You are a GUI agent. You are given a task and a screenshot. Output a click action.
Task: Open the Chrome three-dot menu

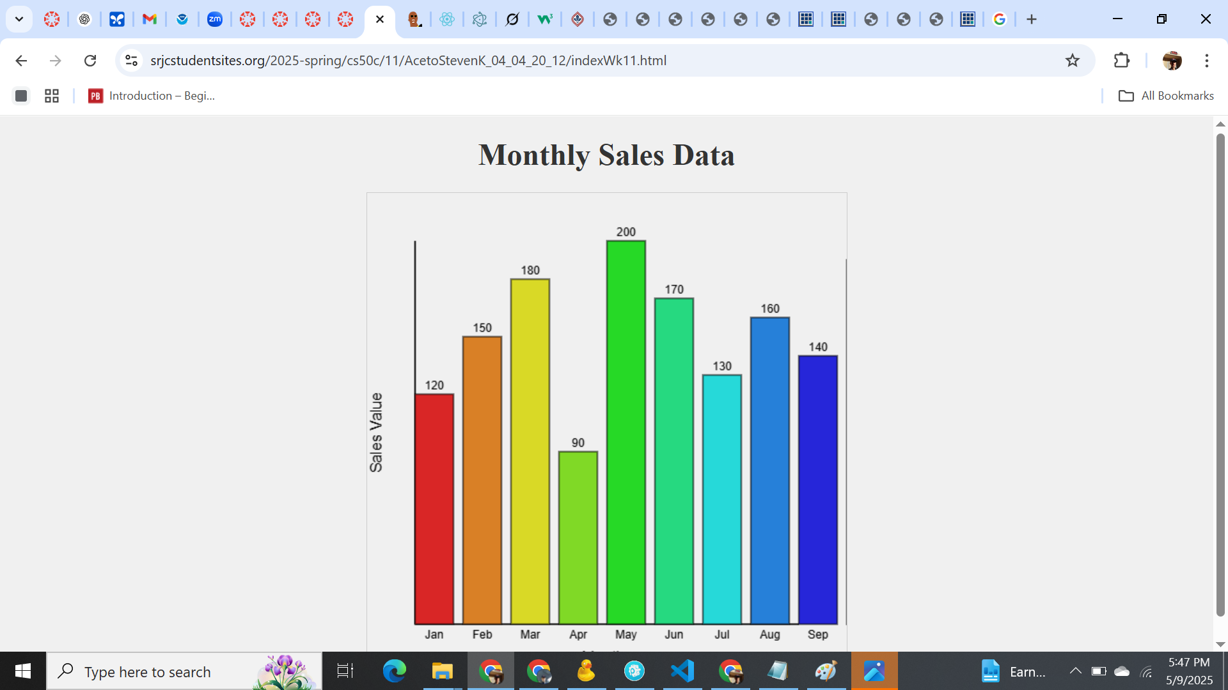[x=1206, y=61]
